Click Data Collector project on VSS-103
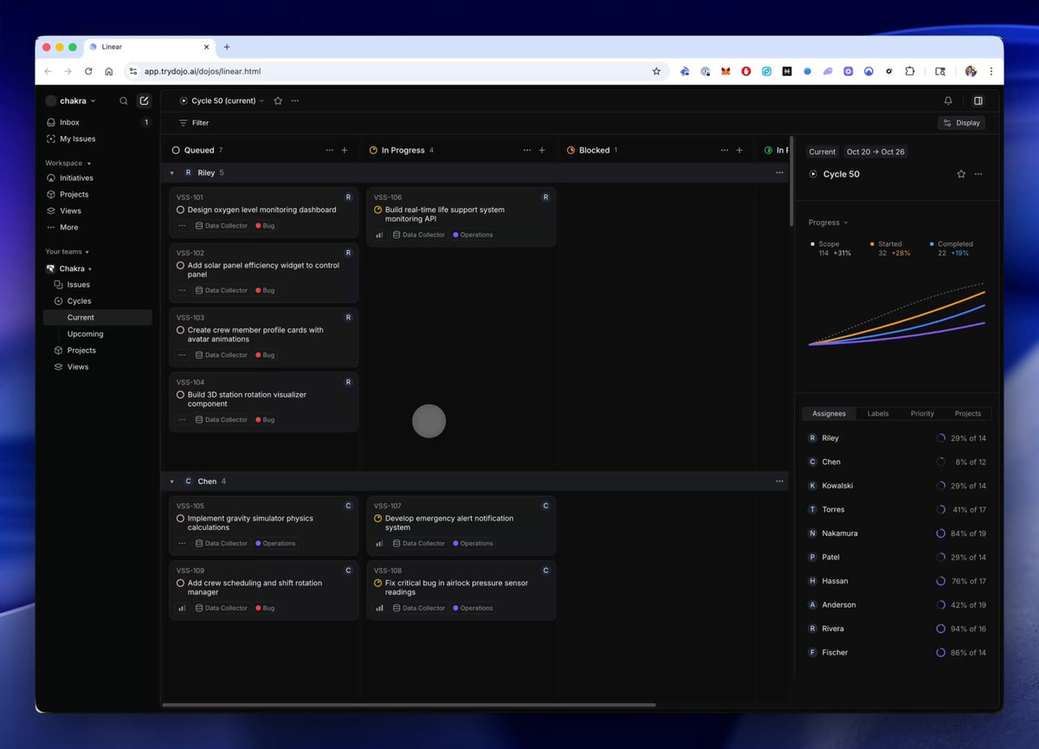 (222, 355)
